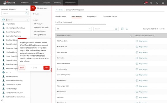Viewport: 167px width, 103px height.
Task: Click the plus icon for Breakout cable
Action: (x=137, y=69)
